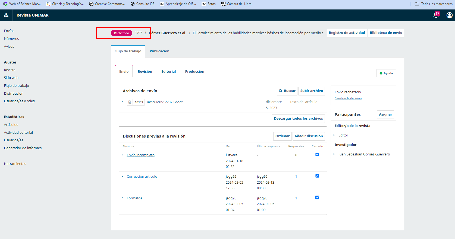455x239 pixels.
Task: Expand the Editor participant entry
Action: point(334,135)
